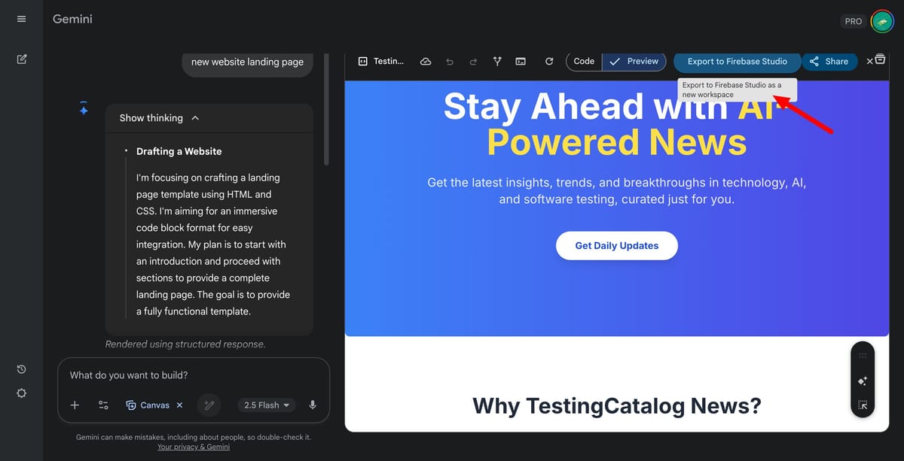This screenshot has height=461, width=904.
Task: Open the version branch icon
Action: click(x=497, y=62)
